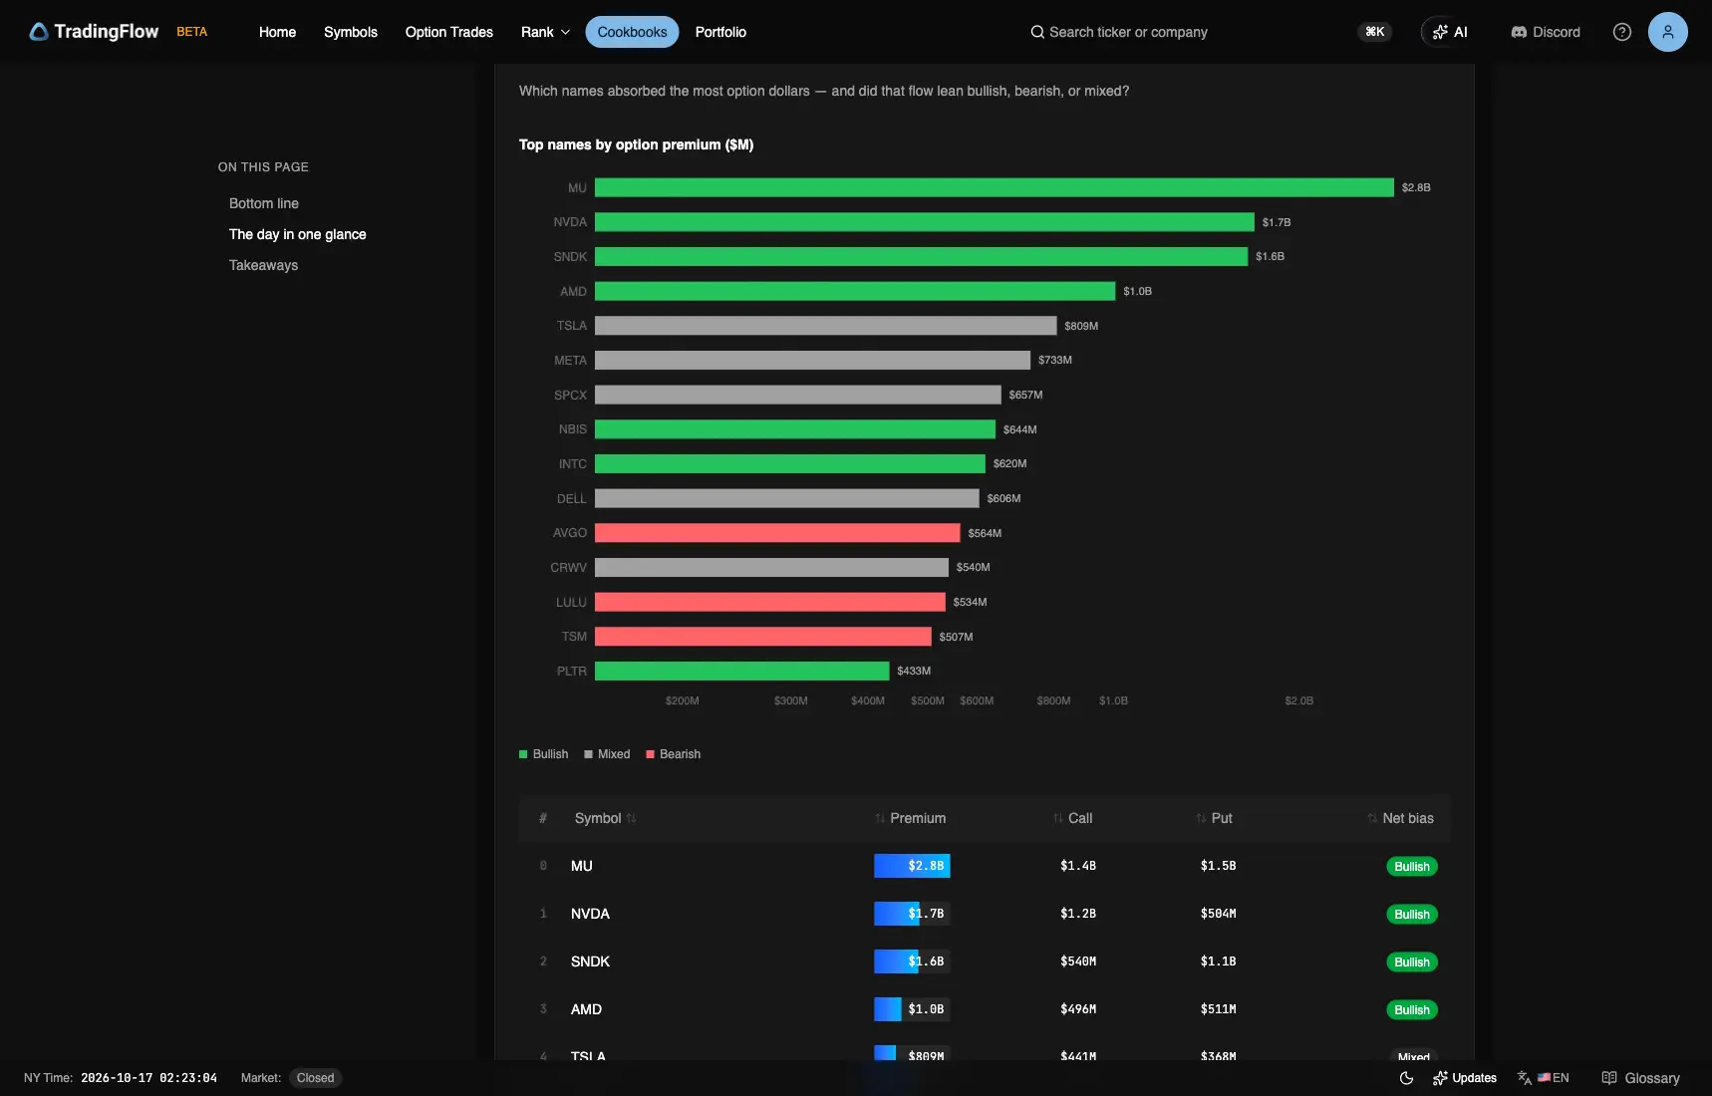The height and width of the screenshot is (1096, 1712).
Task: Open Updates sparkle icon in footer
Action: (x=1440, y=1078)
